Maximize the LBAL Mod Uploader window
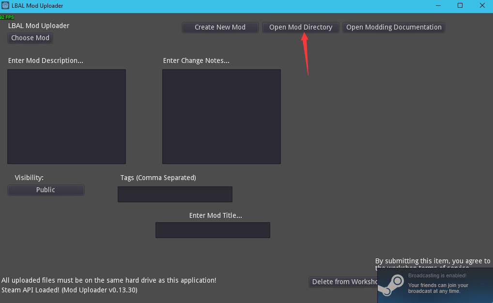 tap(460, 6)
